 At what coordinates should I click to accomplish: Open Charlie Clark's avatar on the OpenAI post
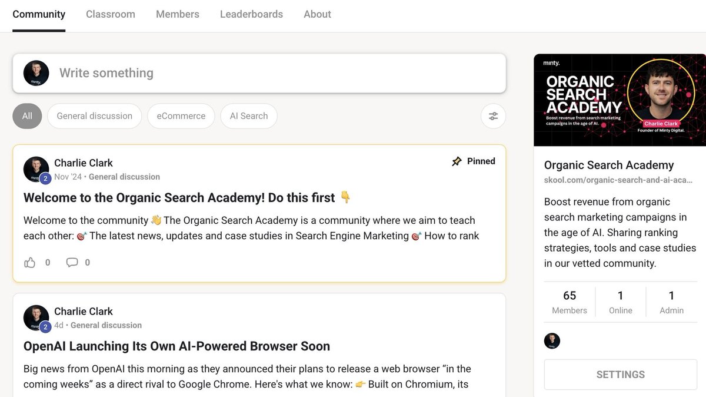click(x=36, y=318)
